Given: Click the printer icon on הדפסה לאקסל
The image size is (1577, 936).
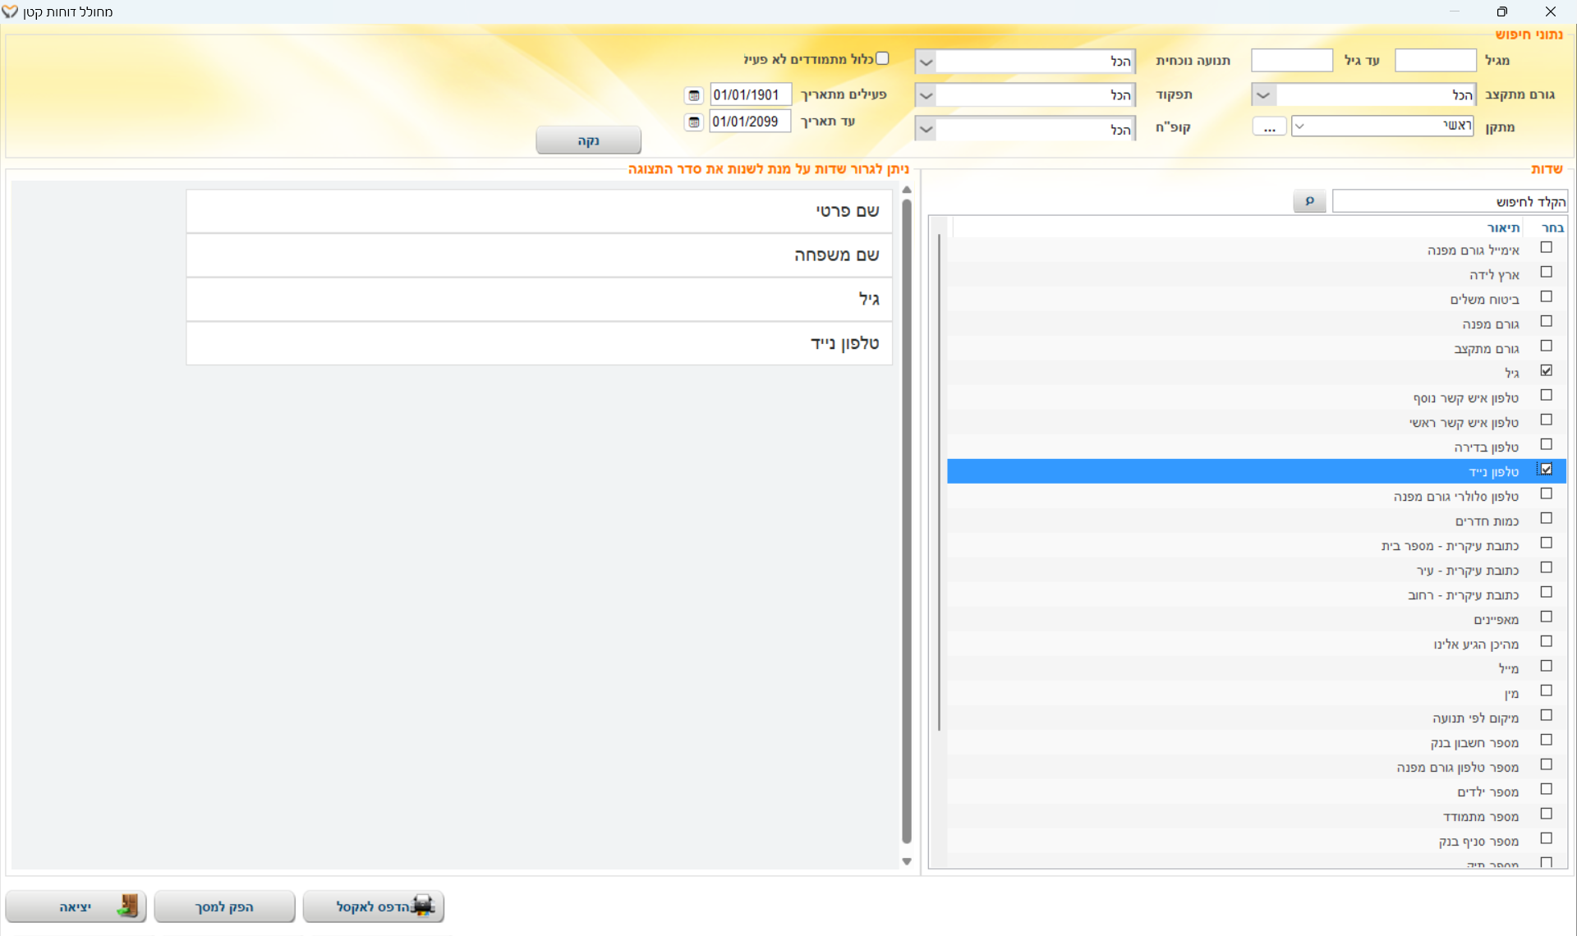Looking at the screenshot, I should click(423, 906).
